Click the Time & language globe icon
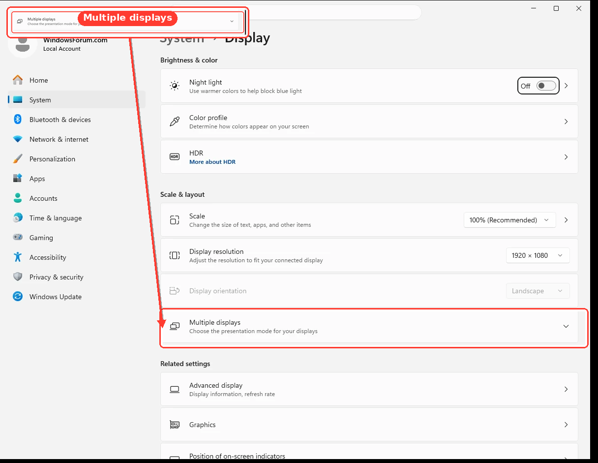Screen dimensions: 598x463 pos(18,218)
